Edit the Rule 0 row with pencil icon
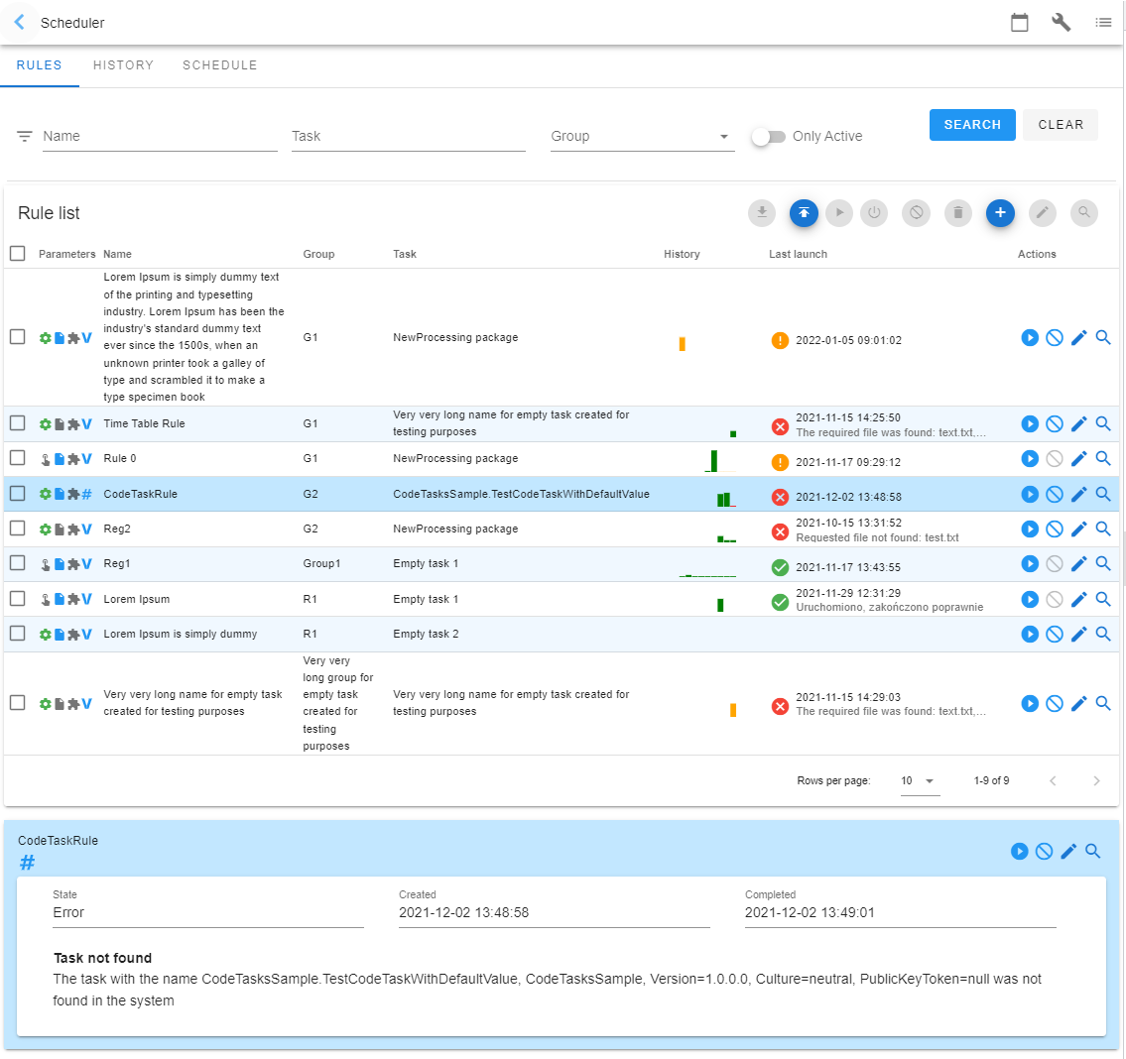The image size is (1126, 1059). 1078,459
